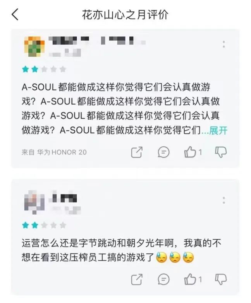This screenshot has height=303, width=251.
Task: Select second reviewer's blurred username
Action: tap(64, 197)
